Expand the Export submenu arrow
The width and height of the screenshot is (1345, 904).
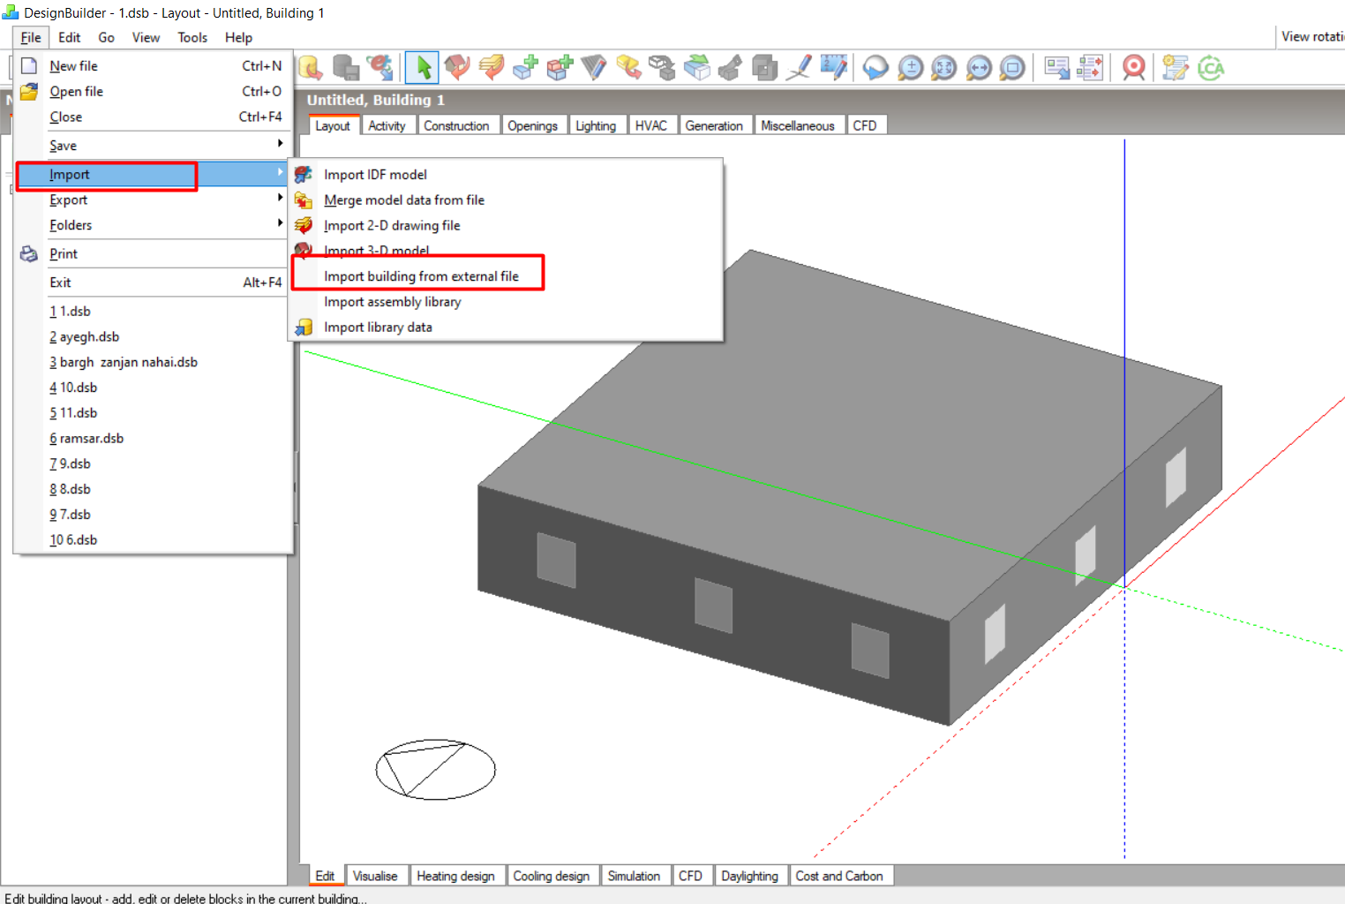pyautogui.click(x=280, y=198)
